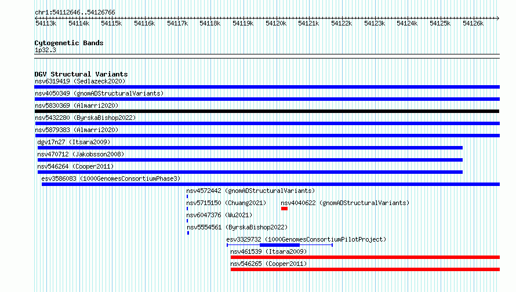This screenshot has height=292, width=516.
Task: Click the nsv6319419 (Sedlazeck2020) variant label
Action: (x=80, y=81)
